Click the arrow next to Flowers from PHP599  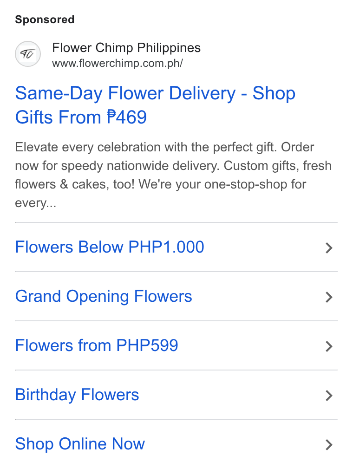pyautogui.click(x=329, y=346)
